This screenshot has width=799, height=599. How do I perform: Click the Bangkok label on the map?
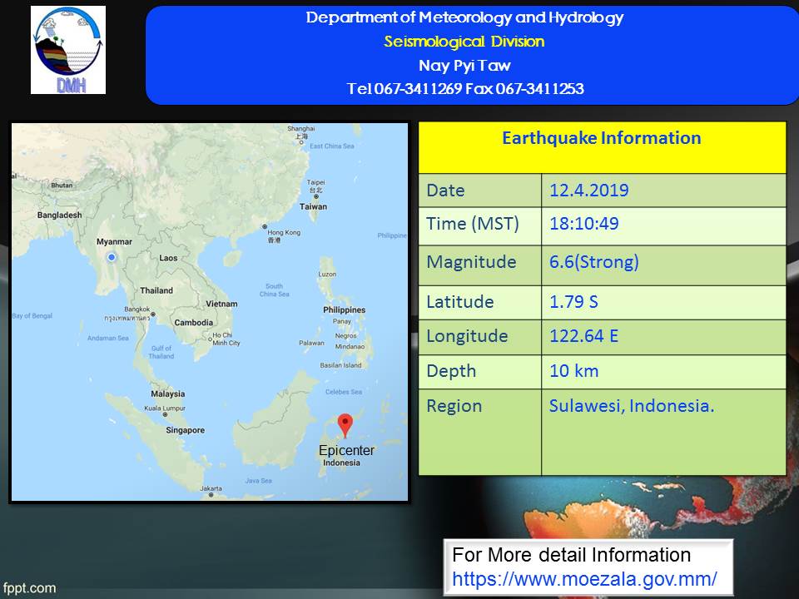pyautogui.click(x=137, y=309)
